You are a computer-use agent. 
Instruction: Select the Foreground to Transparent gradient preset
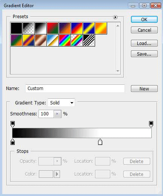click(x=29, y=28)
